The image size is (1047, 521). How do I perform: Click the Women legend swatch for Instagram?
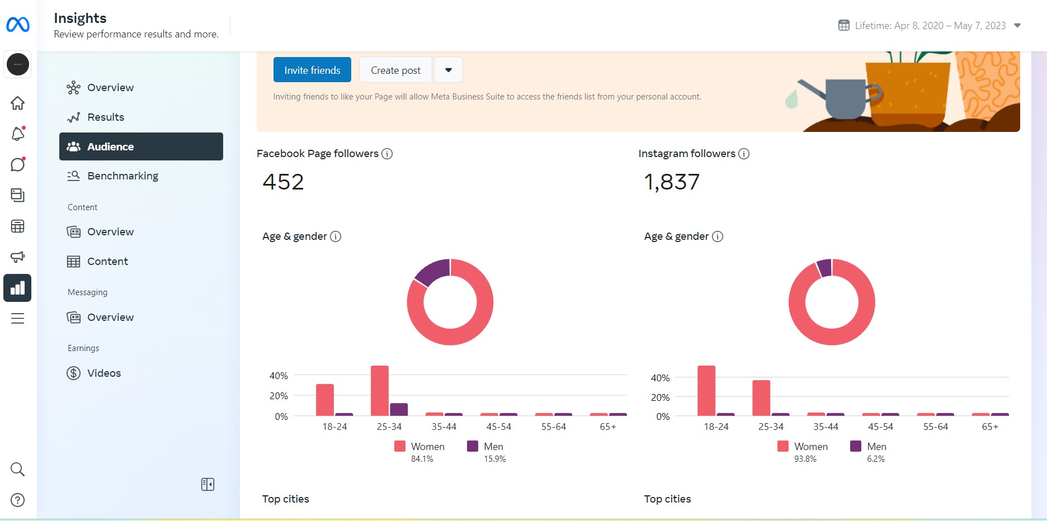(x=783, y=446)
